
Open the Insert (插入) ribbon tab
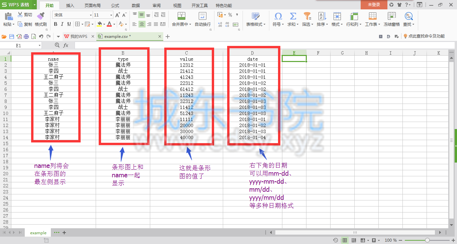pyautogui.click(x=70, y=5)
